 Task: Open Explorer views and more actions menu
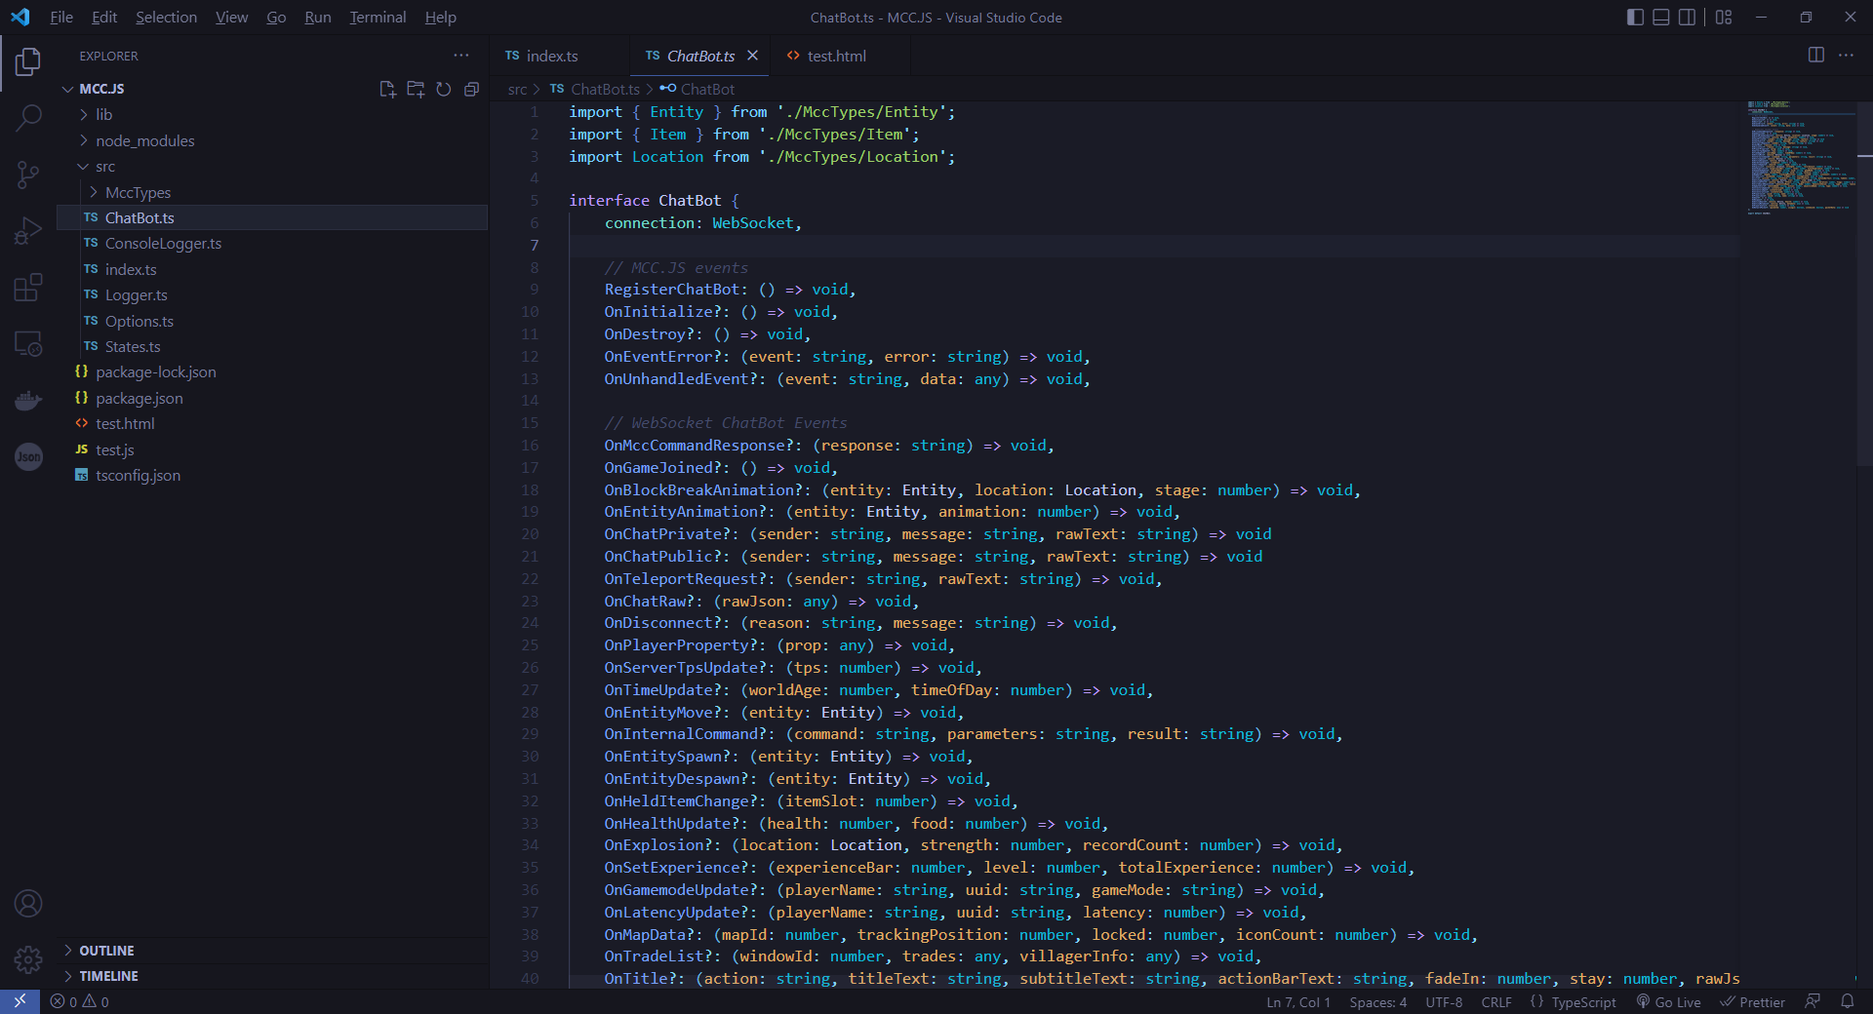tap(461, 56)
